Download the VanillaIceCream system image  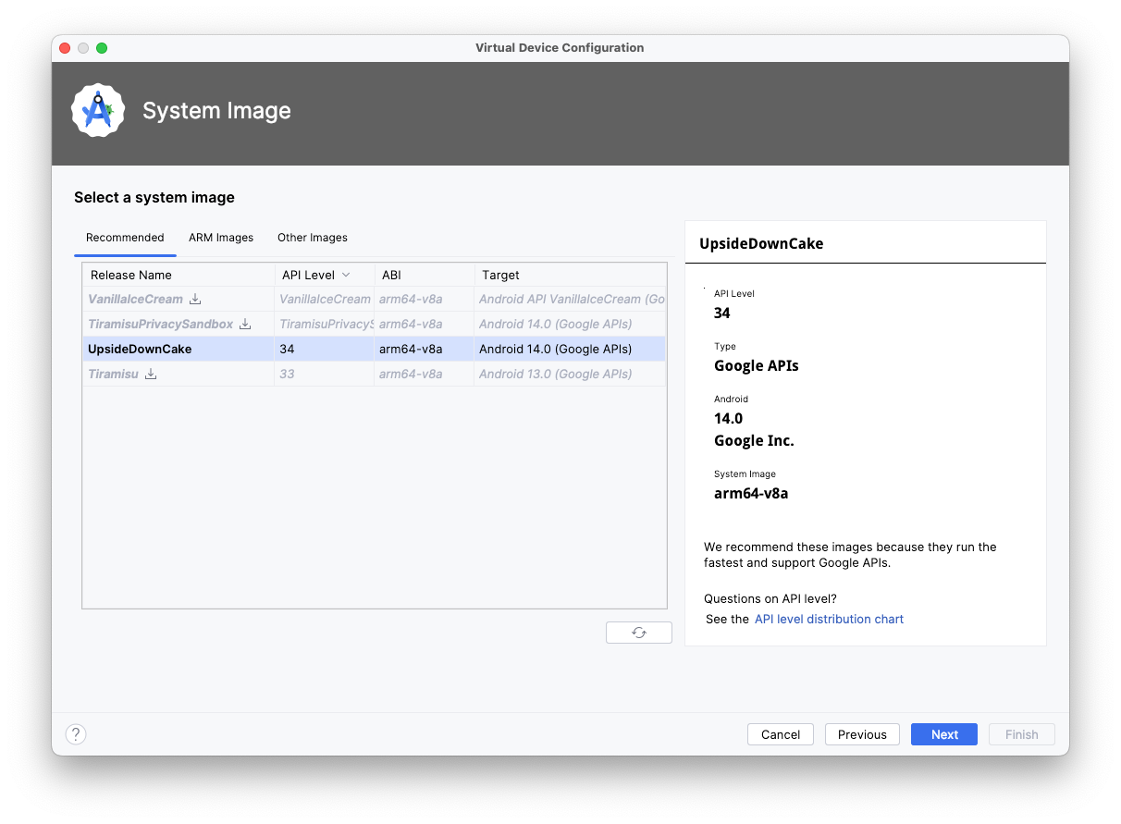(x=194, y=298)
